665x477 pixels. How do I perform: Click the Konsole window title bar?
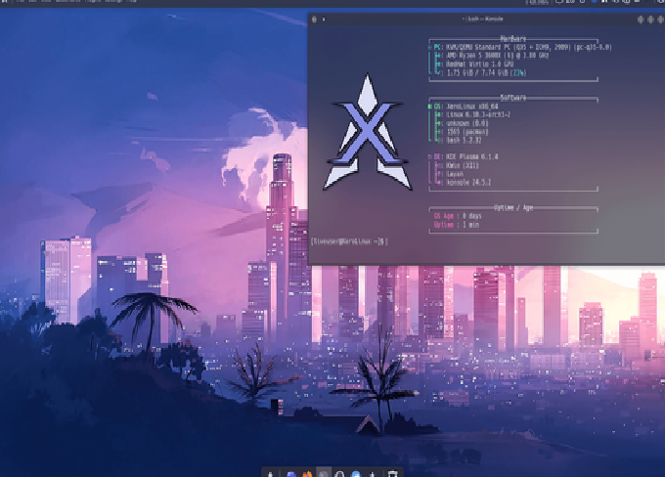point(489,19)
